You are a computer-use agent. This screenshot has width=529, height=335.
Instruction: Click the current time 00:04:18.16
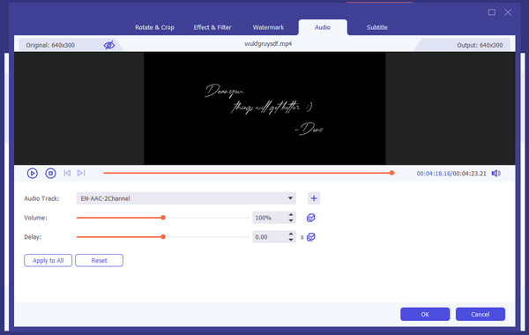[x=434, y=174]
